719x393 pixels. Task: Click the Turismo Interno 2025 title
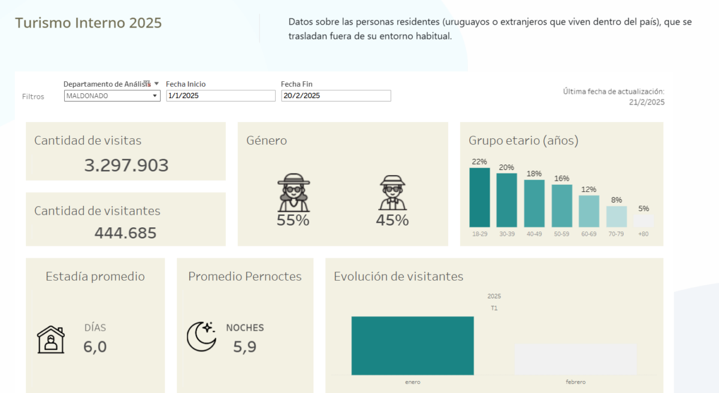pos(89,23)
